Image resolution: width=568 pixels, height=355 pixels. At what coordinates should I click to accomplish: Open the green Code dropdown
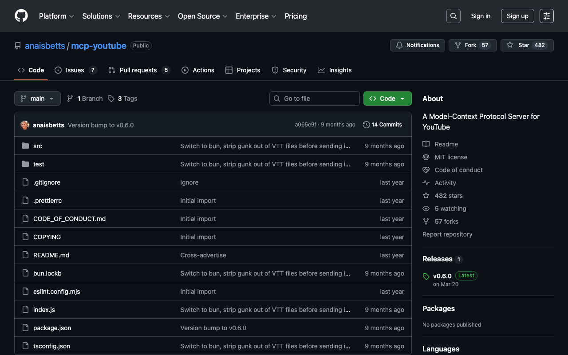387,99
